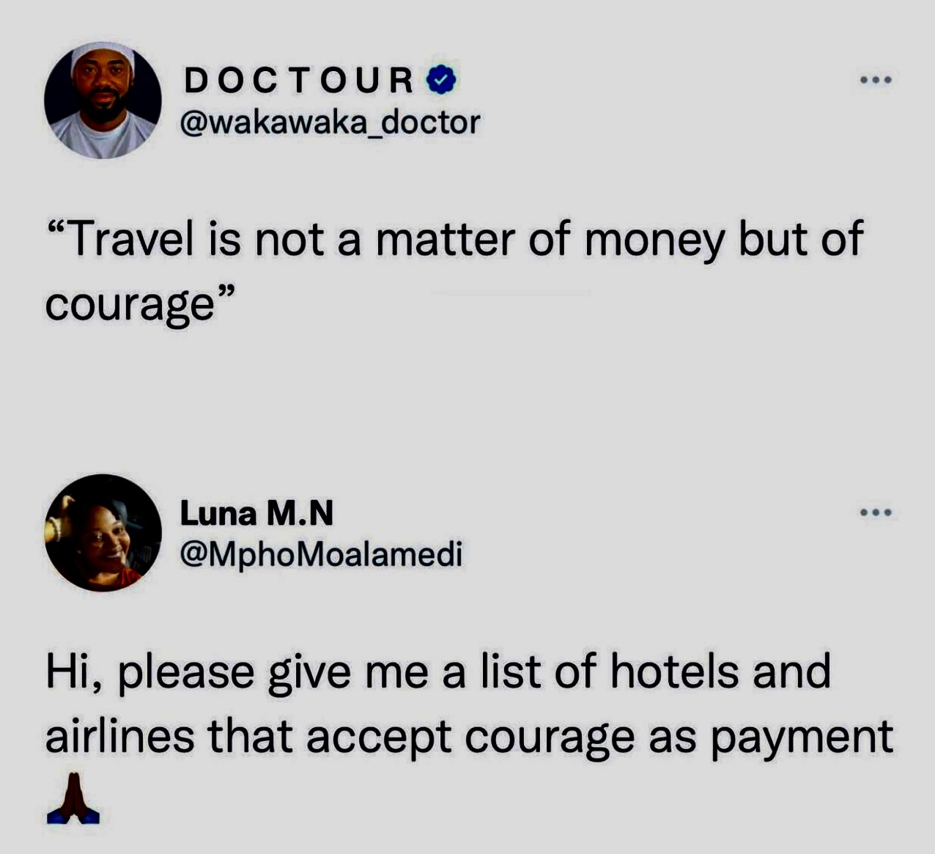Click the word "accept" in Luna's reply
The width and height of the screenshot is (935, 854).
pyautogui.click(x=377, y=738)
